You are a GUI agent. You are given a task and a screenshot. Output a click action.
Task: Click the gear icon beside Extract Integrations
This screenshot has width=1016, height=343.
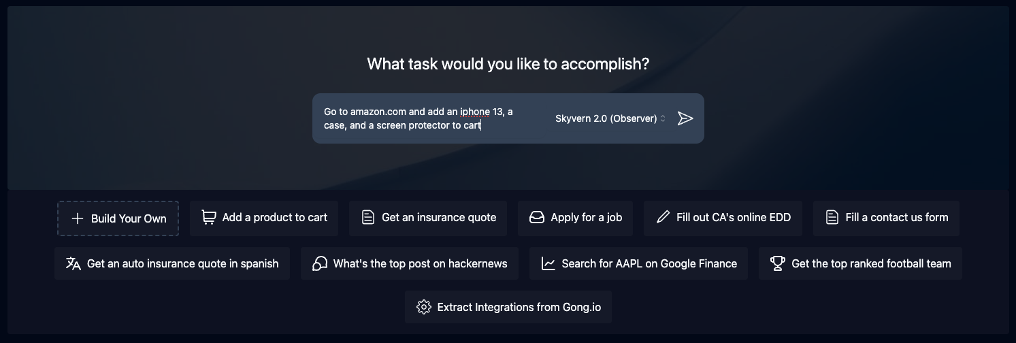[x=423, y=307]
